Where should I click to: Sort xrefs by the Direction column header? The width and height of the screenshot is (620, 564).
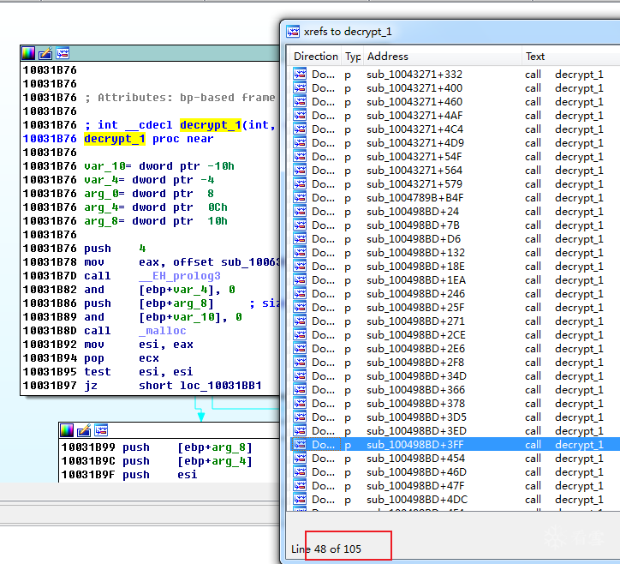315,57
